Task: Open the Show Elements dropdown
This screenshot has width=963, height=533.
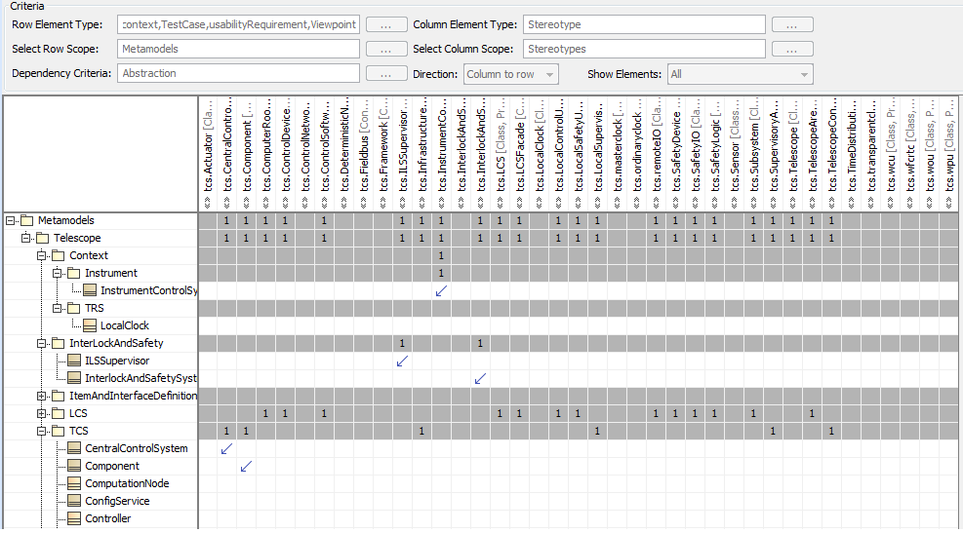Action: (x=741, y=74)
